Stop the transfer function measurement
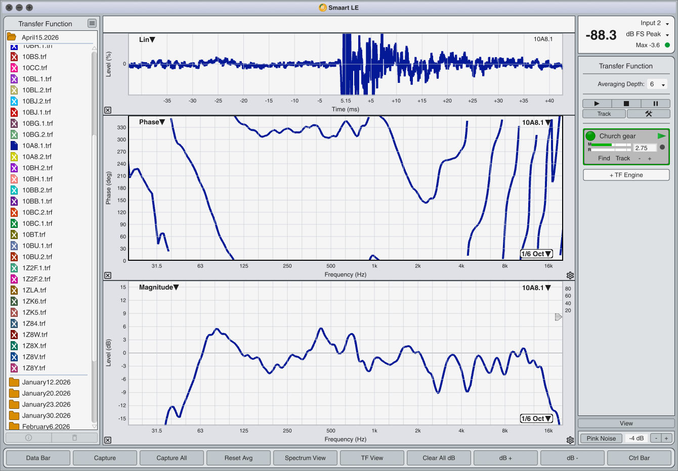Viewport: 678px width, 471px height. tap(626, 104)
